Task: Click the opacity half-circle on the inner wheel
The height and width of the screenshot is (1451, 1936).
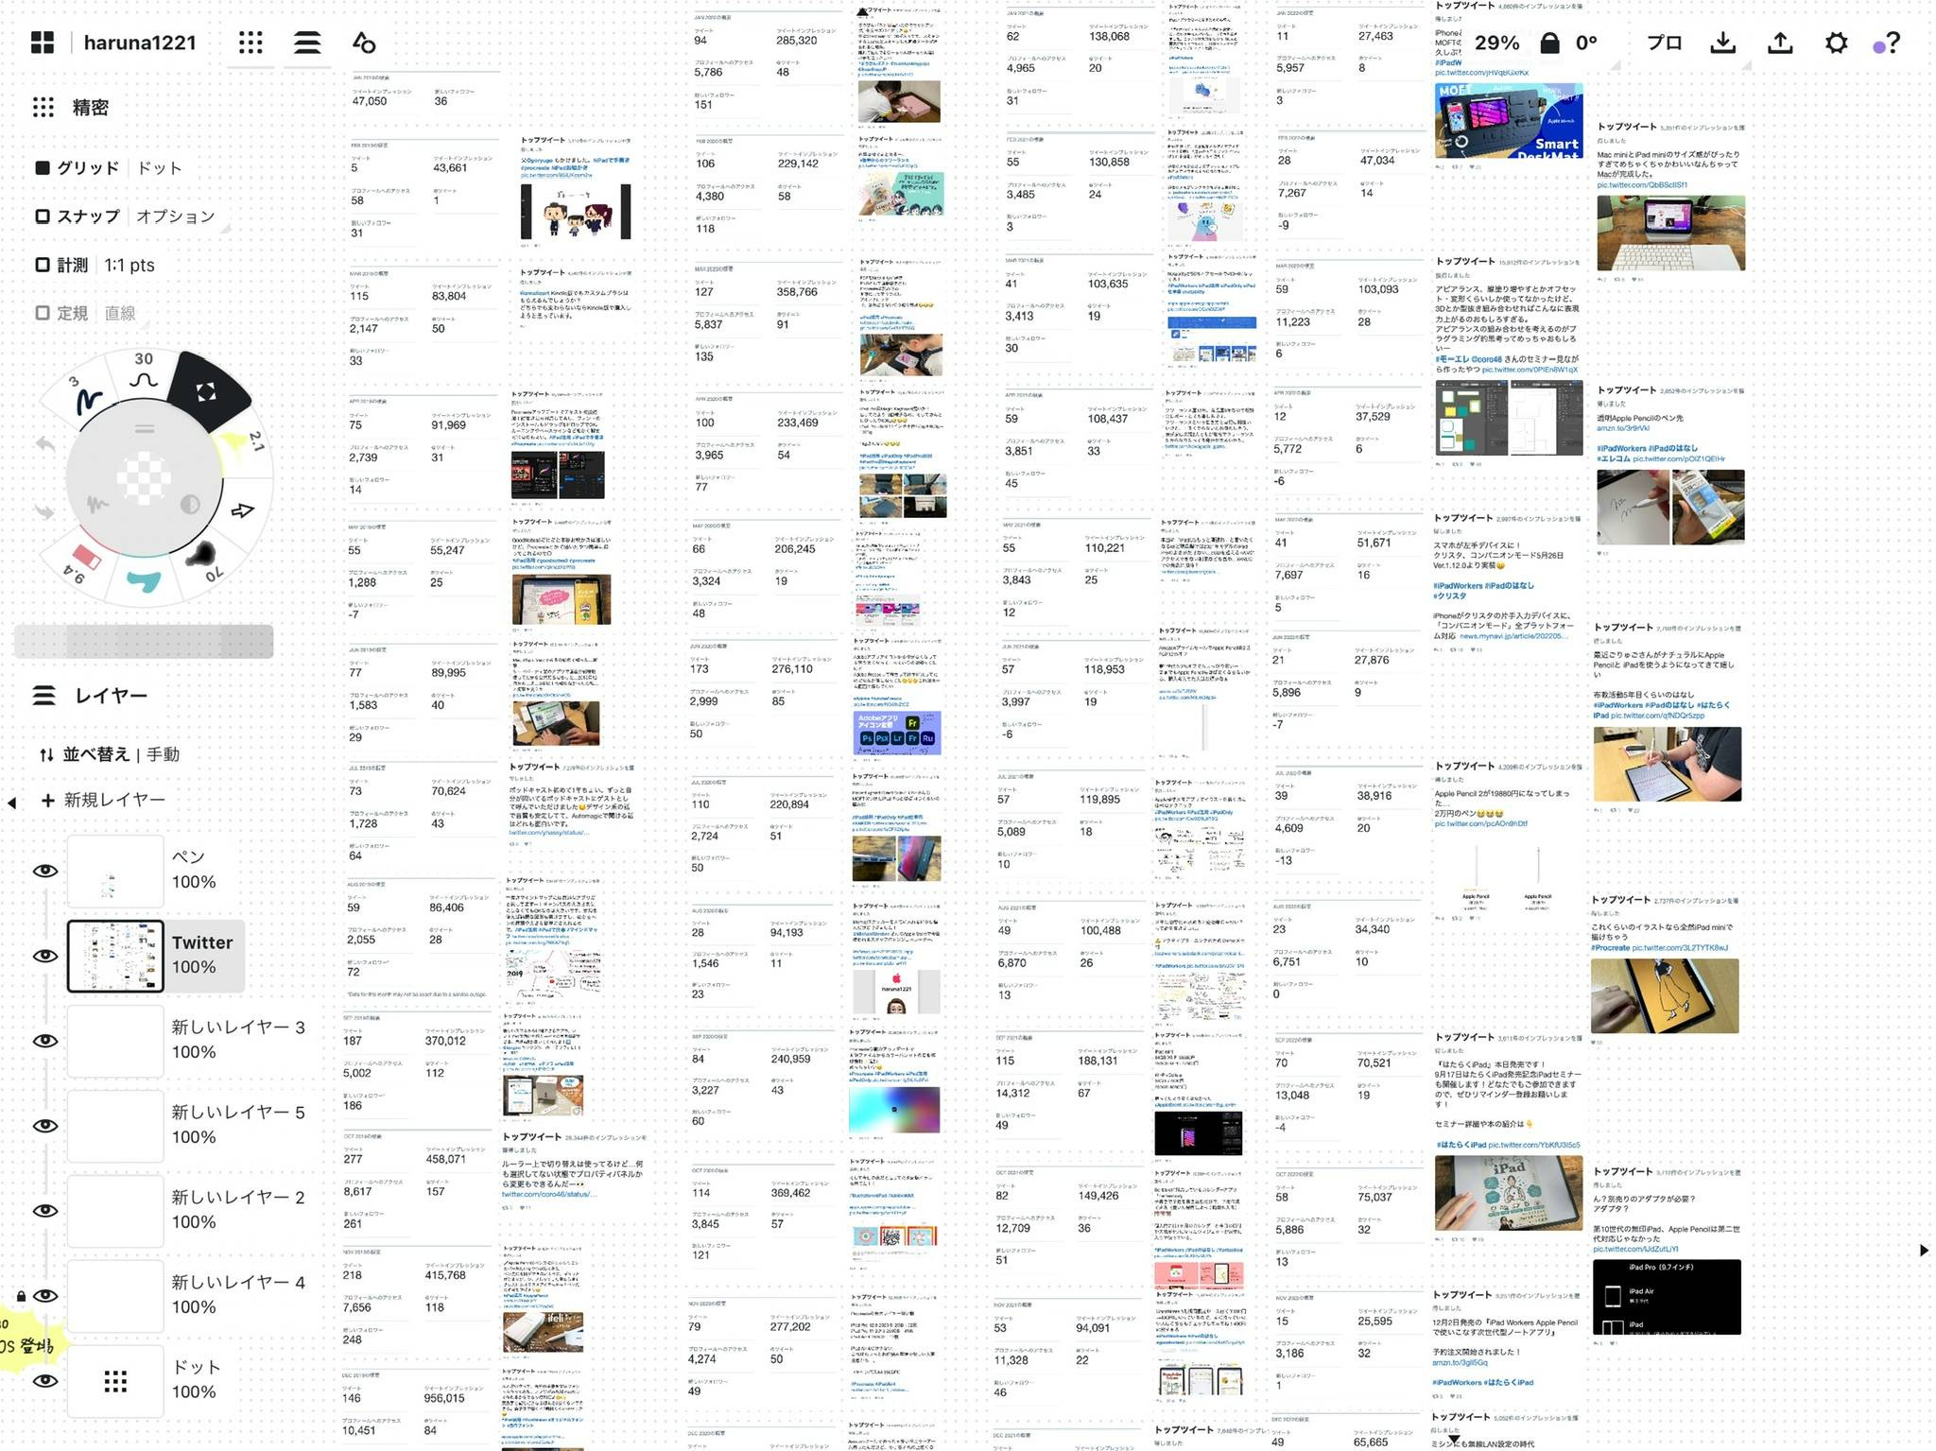Action: [x=190, y=505]
